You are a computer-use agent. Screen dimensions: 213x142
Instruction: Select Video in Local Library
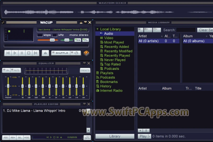(x=109, y=38)
